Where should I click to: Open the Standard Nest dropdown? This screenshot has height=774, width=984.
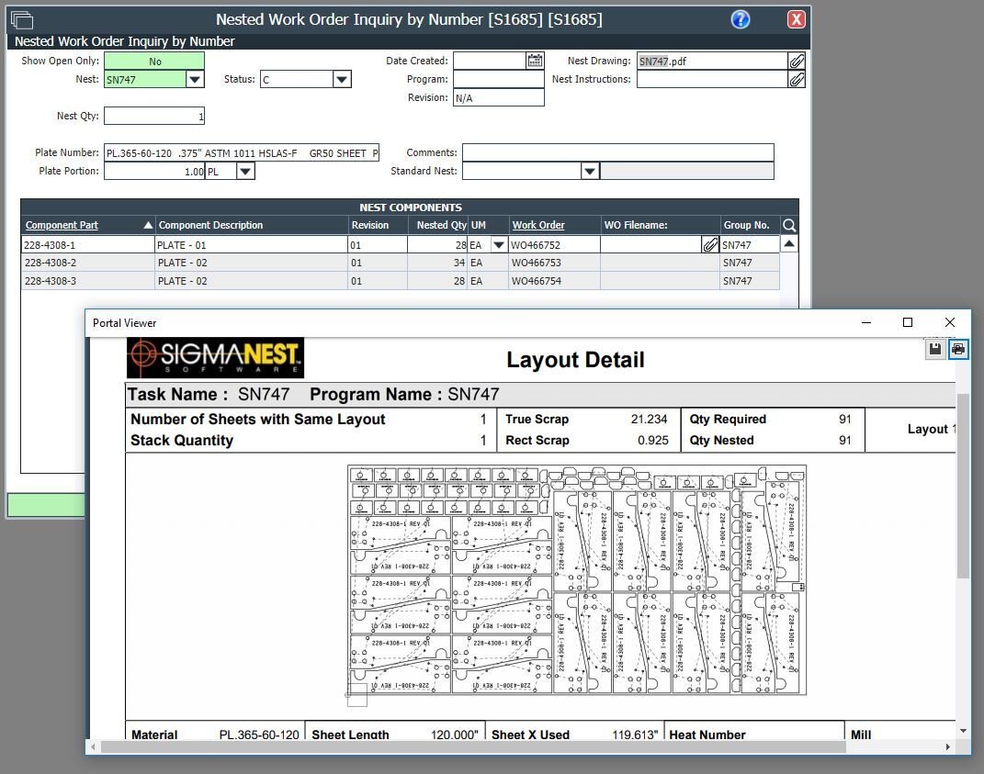tap(590, 172)
